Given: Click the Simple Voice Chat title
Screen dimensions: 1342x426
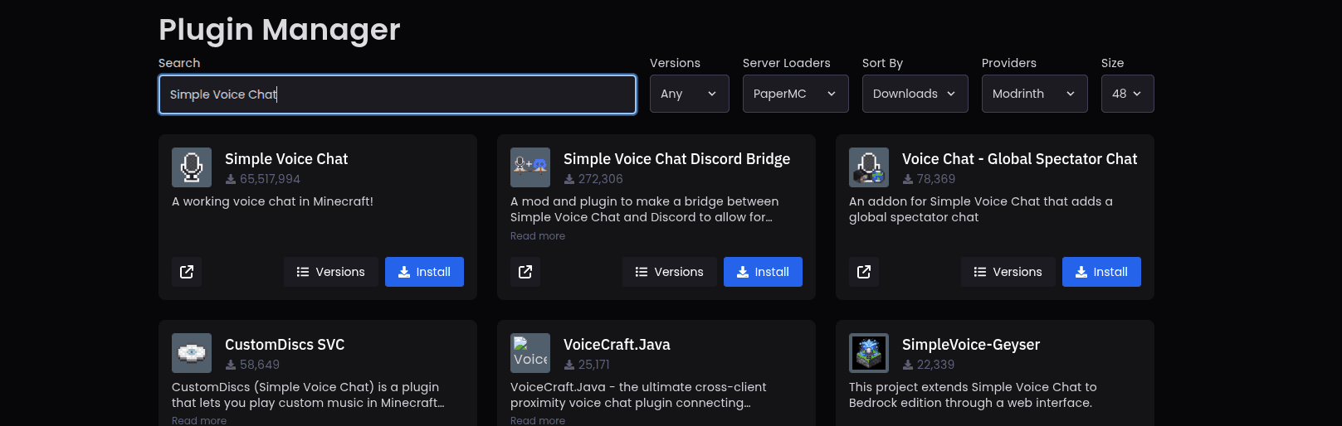Looking at the screenshot, I should (x=286, y=159).
